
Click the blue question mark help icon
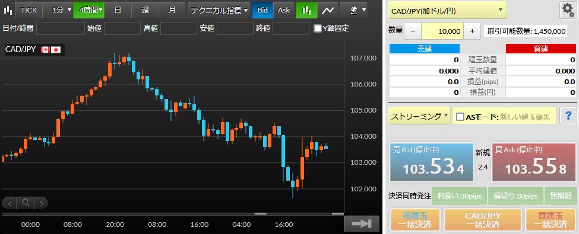pyautogui.click(x=568, y=116)
